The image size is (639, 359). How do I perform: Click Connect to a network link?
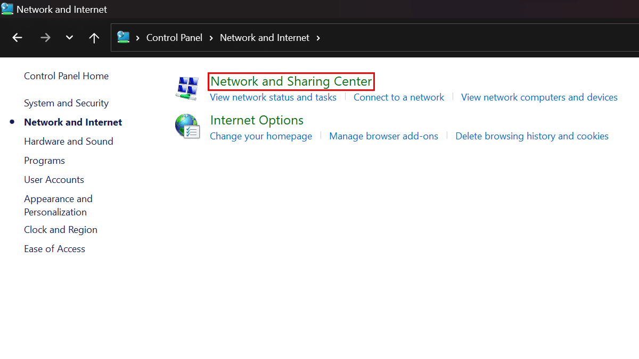tap(398, 97)
